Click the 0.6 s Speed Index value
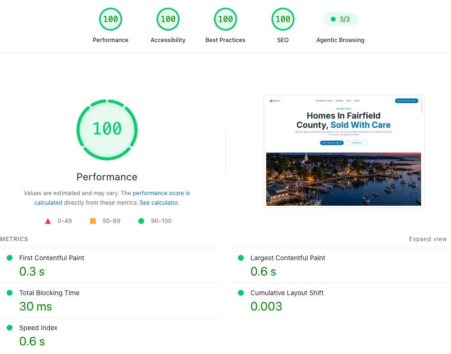 click(x=32, y=342)
